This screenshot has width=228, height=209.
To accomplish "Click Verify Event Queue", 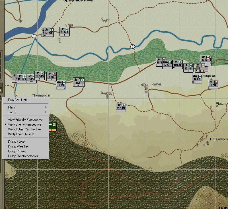I will pos(26,134).
